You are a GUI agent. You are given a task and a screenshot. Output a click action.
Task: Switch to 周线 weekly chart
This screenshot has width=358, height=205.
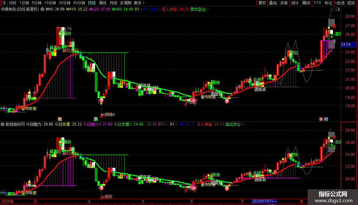coord(103,3)
